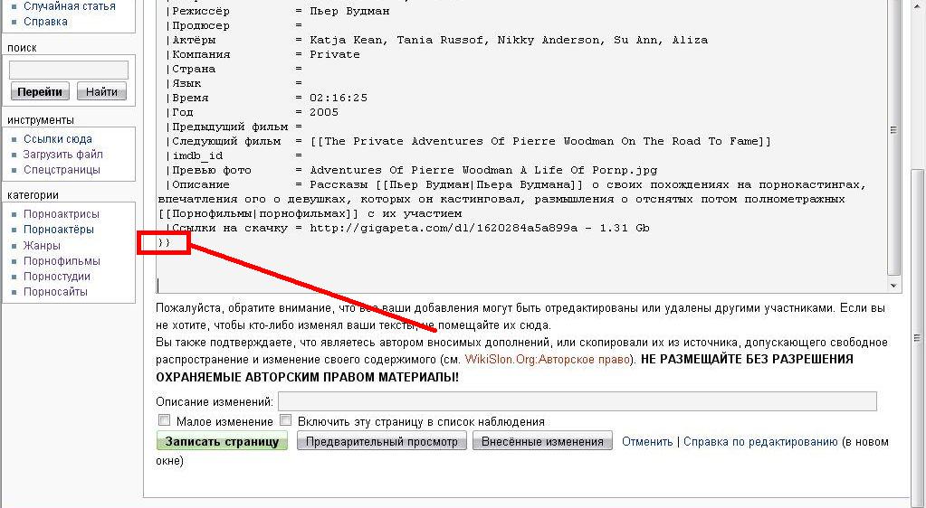
Task: Place cursor on the Язык line
Action: 234,83
